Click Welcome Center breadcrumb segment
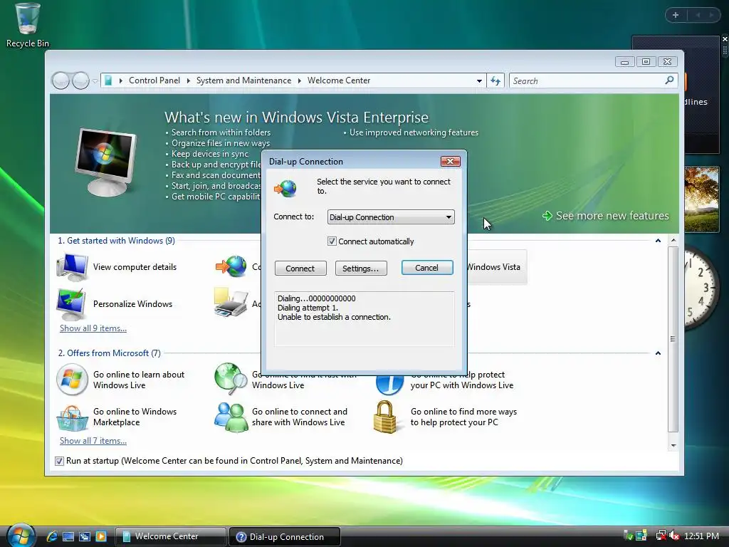This screenshot has width=729, height=547. pos(339,80)
